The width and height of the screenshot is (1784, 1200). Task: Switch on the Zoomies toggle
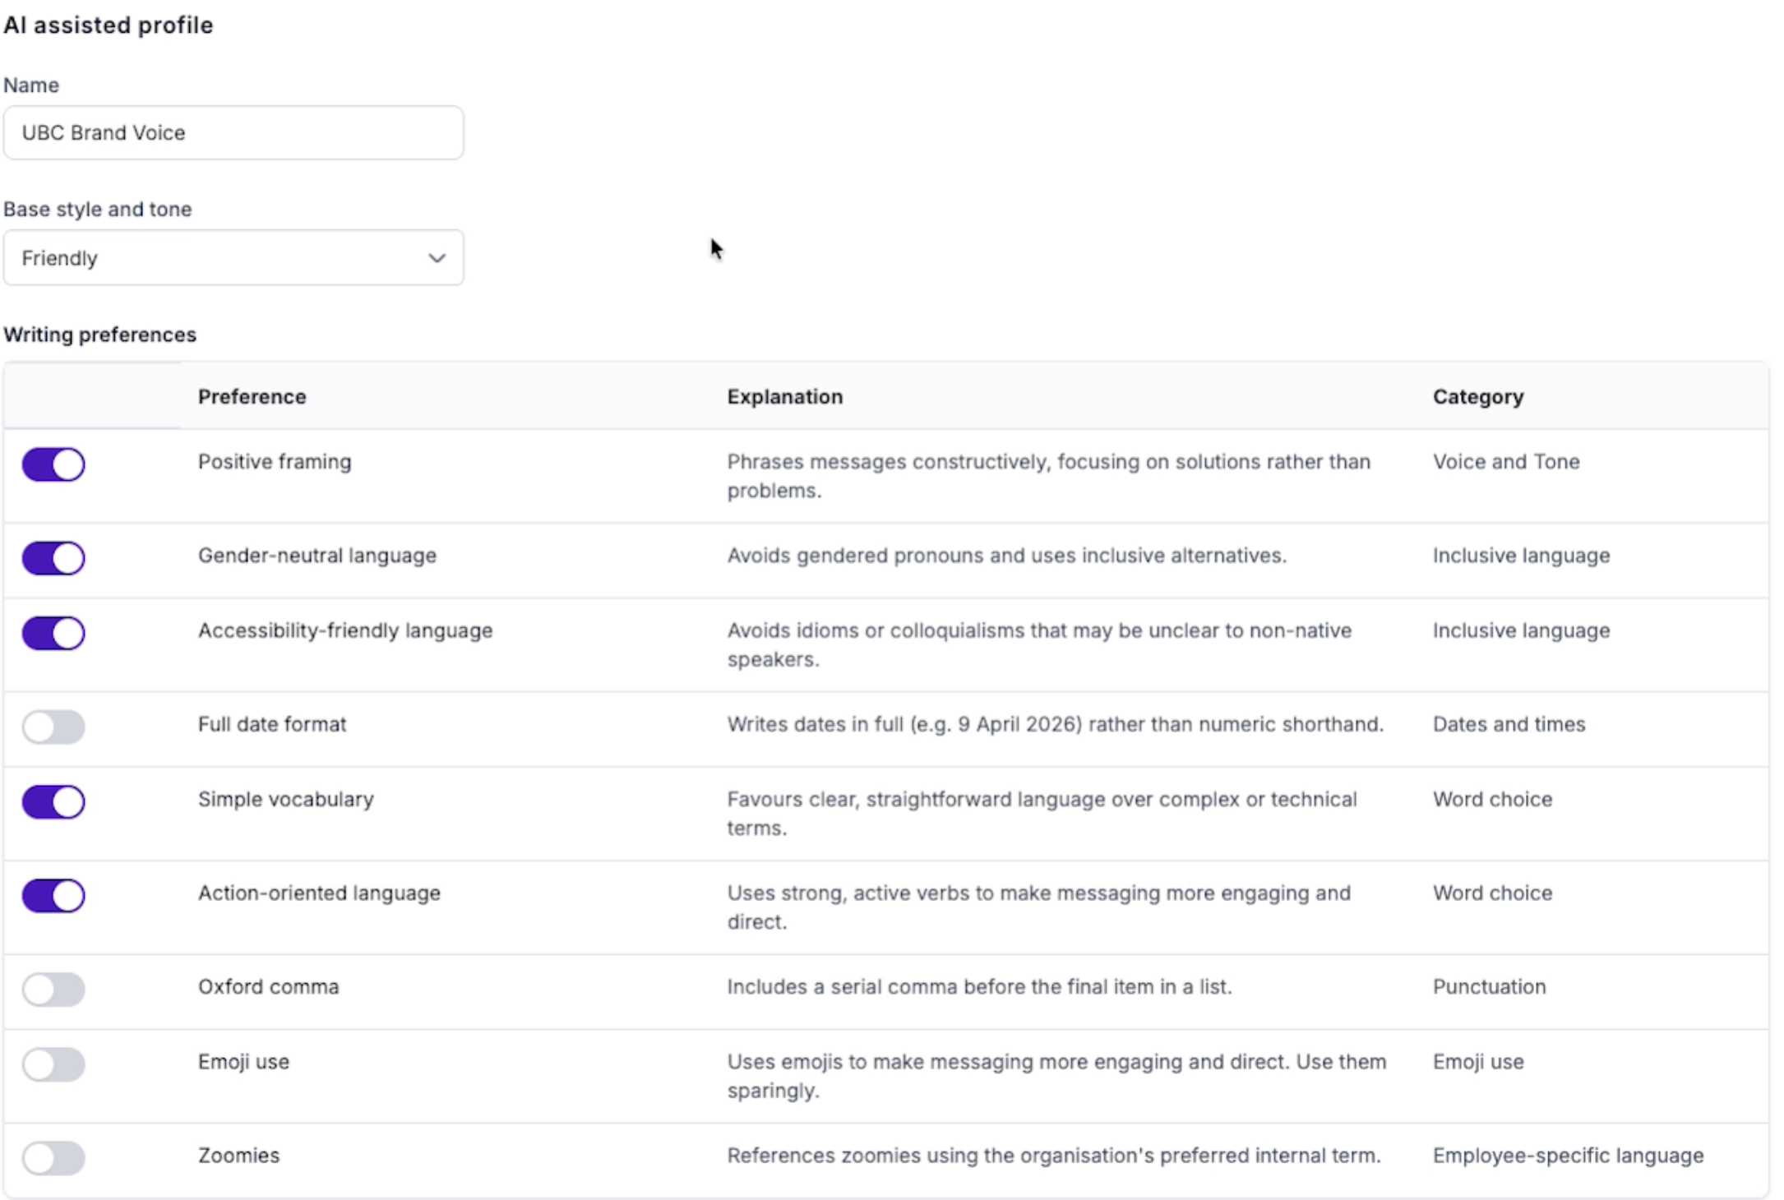53,1158
